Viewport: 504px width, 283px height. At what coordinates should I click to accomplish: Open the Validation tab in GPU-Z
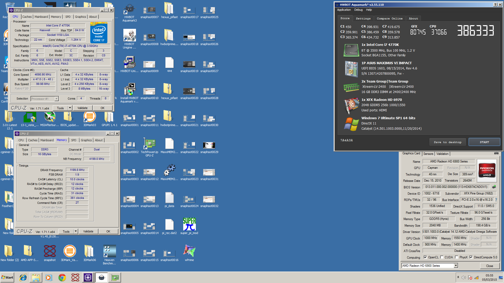[x=442, y=154]
